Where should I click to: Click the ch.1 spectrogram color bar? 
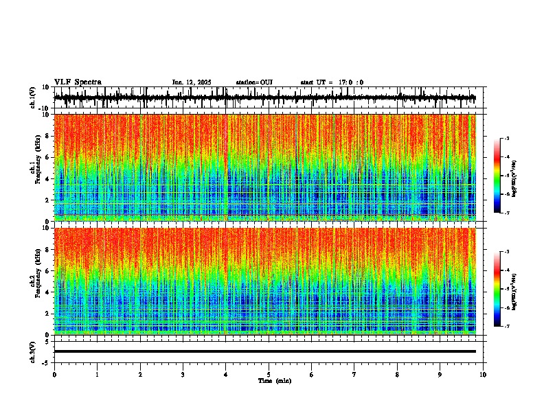(497, 176)
